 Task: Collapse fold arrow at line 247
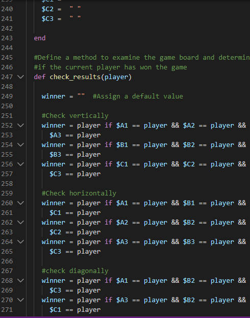(x=20, y=77)
